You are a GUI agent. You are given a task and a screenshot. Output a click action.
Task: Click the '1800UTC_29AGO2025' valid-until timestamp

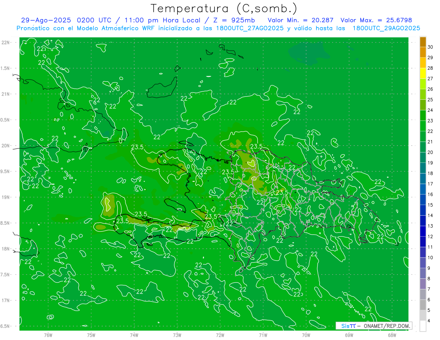click(386, 28)
